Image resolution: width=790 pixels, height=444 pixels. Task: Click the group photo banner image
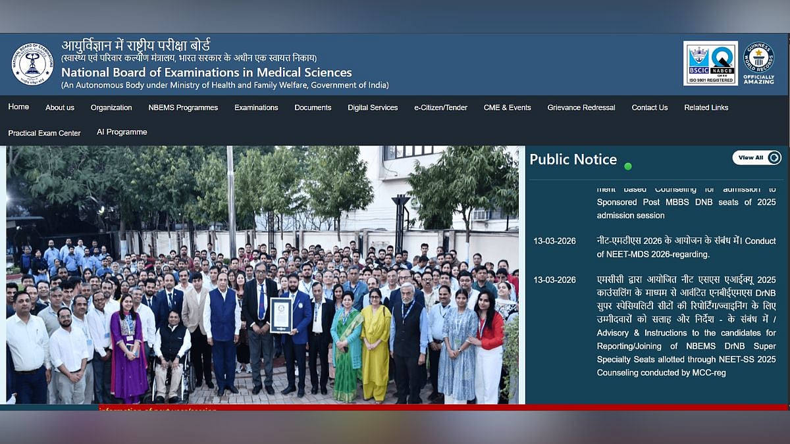(x=263, y=275)
